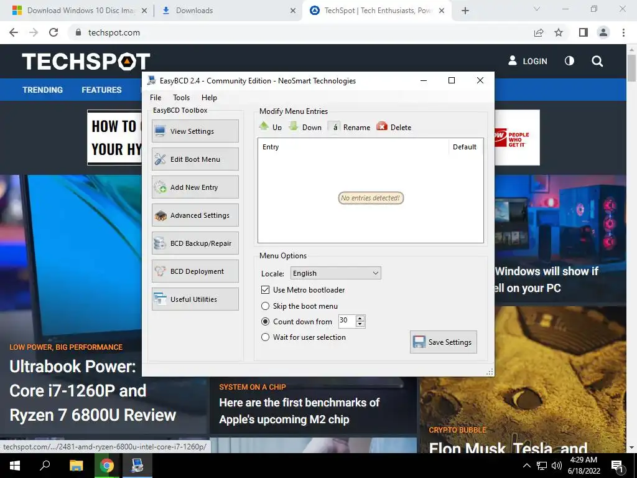Click Chrome icon in taskbar
This screenshot has height=478, width=637.
point(107,466)
